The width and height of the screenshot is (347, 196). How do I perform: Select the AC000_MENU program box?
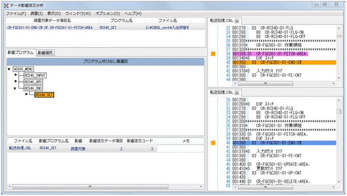[23, 69]
